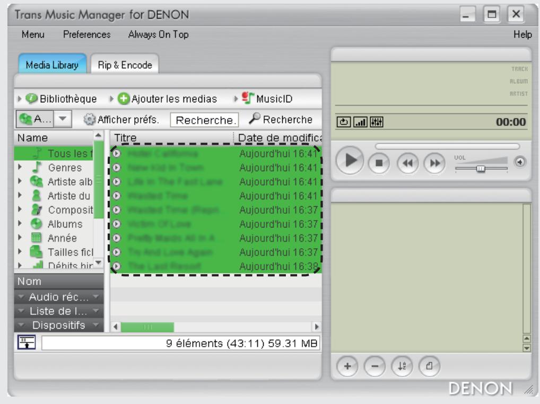Click Ajouter les medias

[x=167, y=99]
